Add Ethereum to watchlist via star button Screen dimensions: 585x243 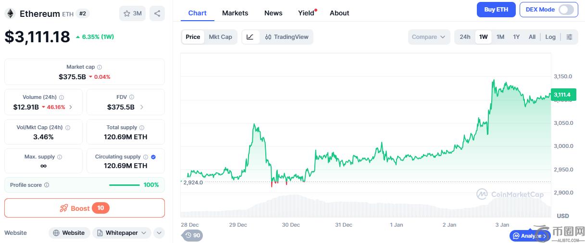point(132,13)
